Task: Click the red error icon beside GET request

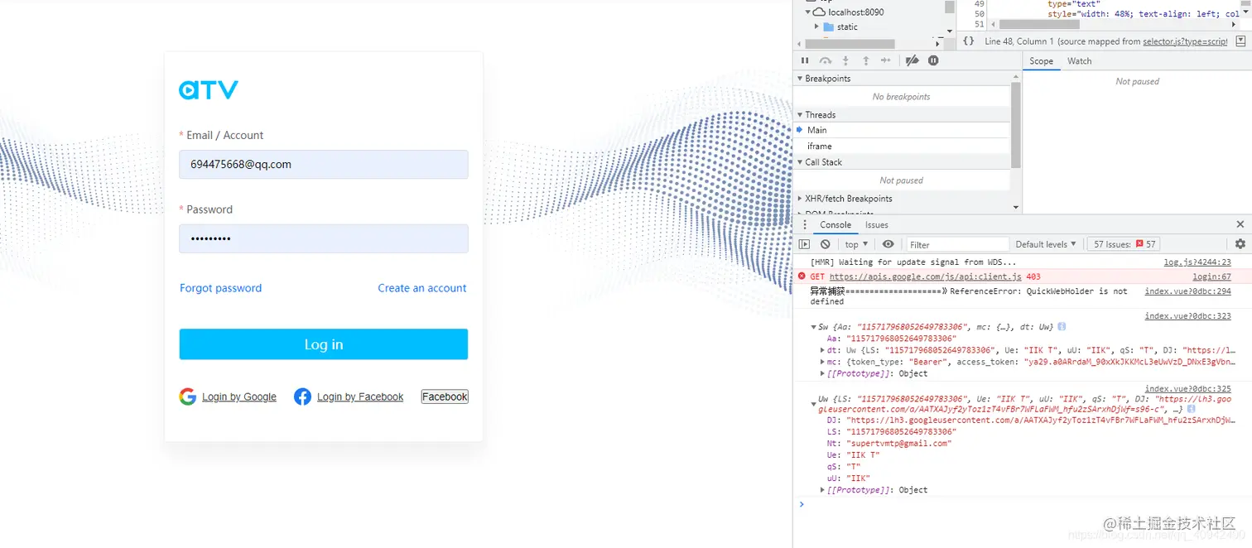Action: (x=802, y=276)
